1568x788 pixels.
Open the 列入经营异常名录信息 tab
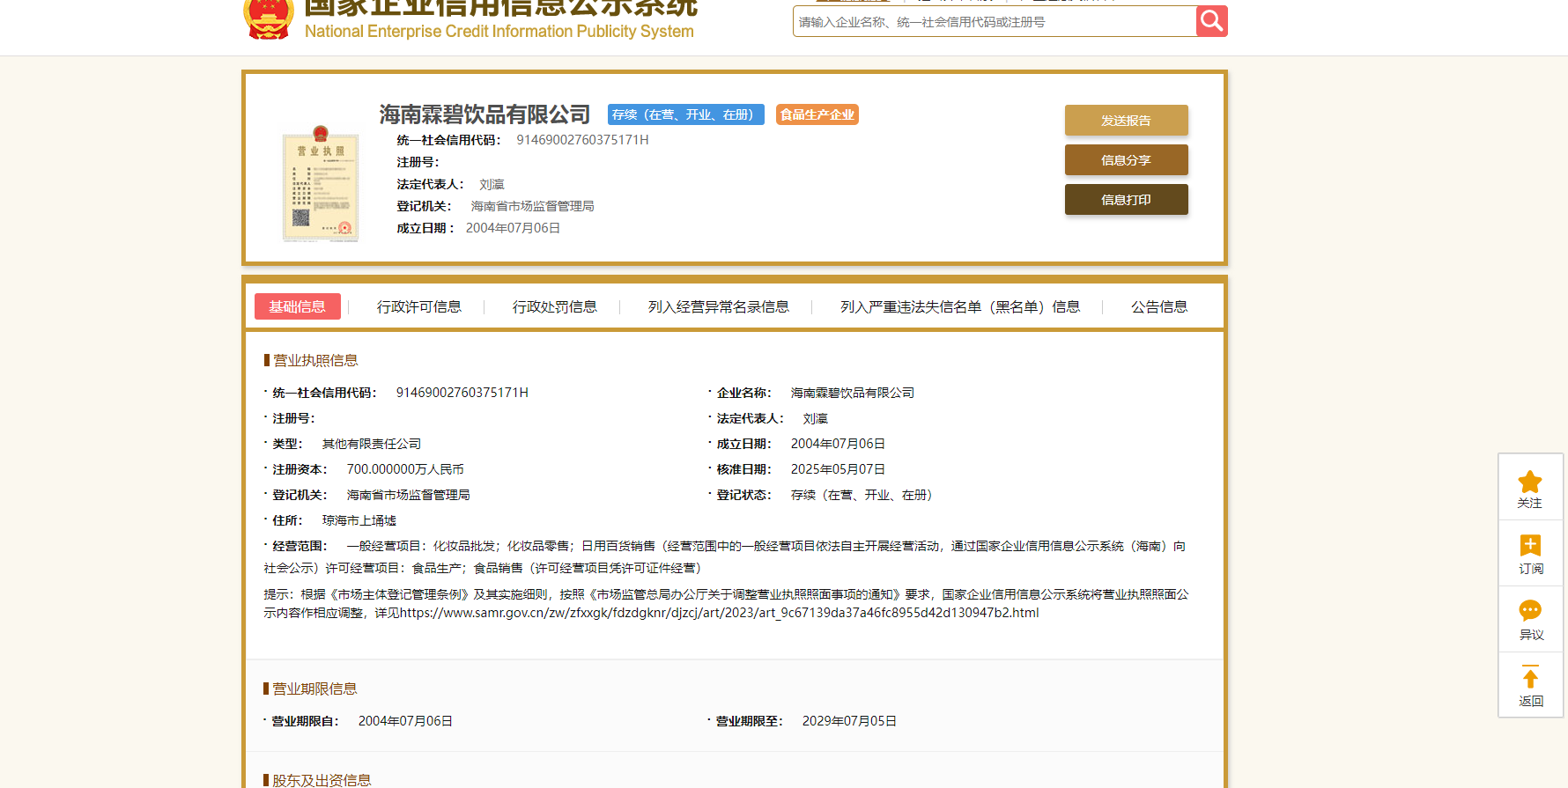click(719, 306)
